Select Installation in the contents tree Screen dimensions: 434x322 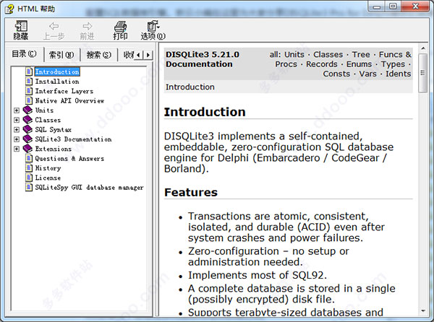click(57, 82)
